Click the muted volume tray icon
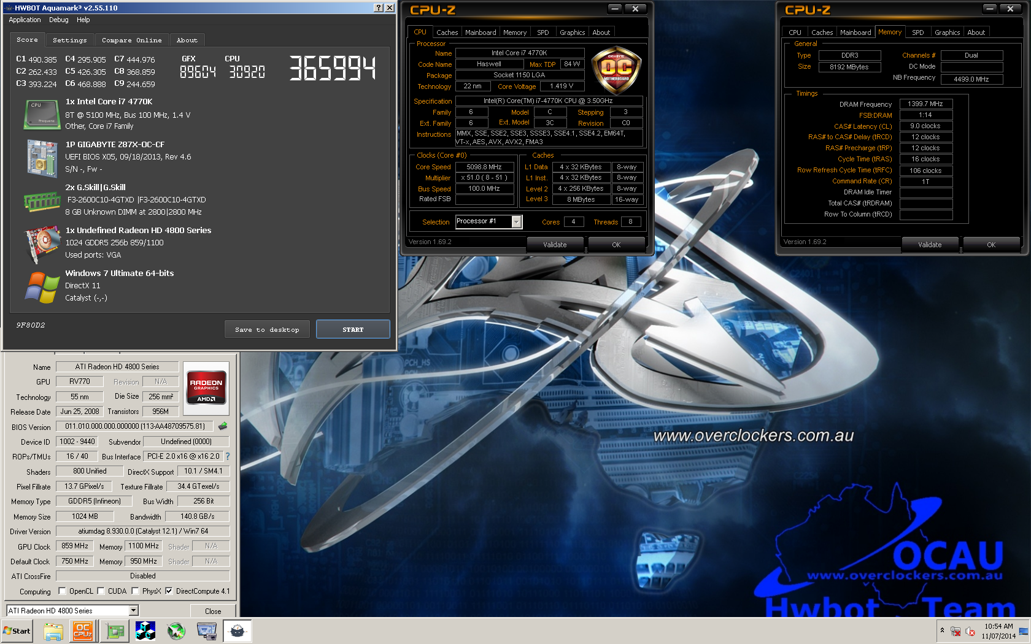The width and height of the screenshot is (1031, 644). click(970, 631)
